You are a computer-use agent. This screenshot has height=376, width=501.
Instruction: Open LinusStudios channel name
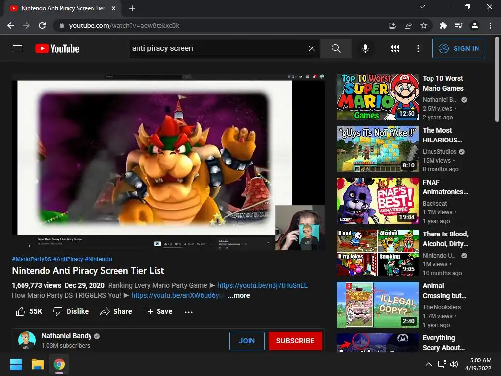tap(439, 152)
